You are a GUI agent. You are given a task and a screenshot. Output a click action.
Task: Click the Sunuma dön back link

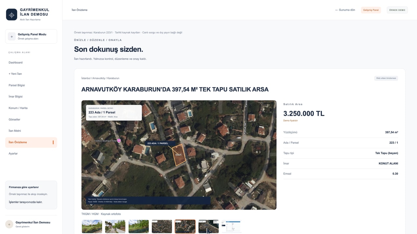pyautogui.click(x=345, y=10)
